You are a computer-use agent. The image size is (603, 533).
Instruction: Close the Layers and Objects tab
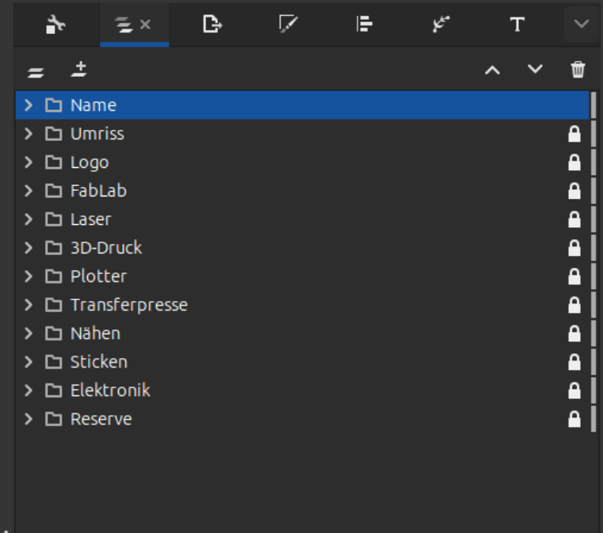145,25
